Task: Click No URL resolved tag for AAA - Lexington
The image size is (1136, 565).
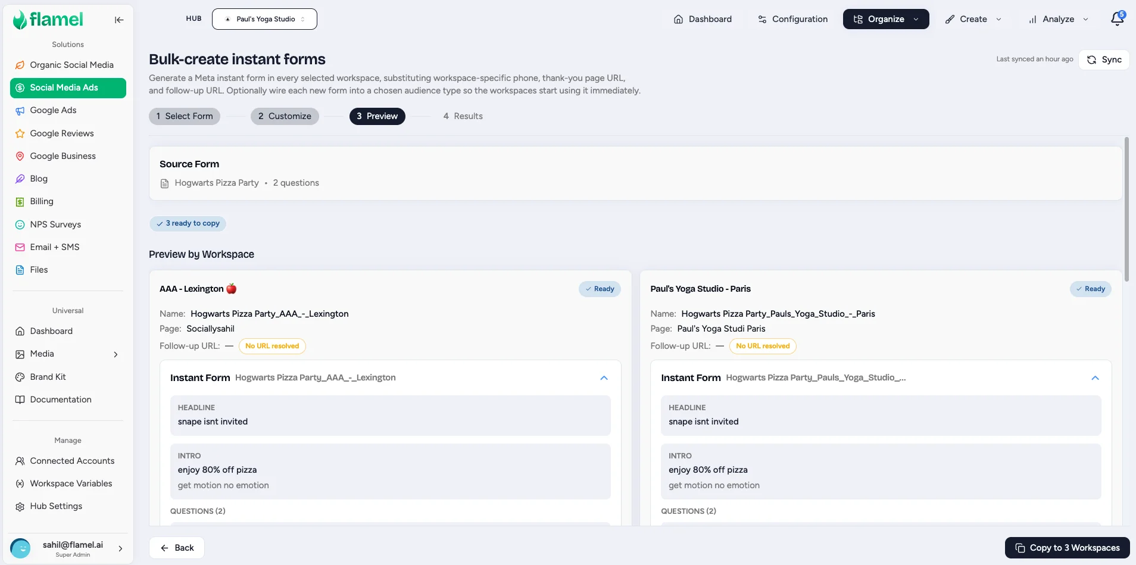Action: pyautogui.click(x=272, y=346)
